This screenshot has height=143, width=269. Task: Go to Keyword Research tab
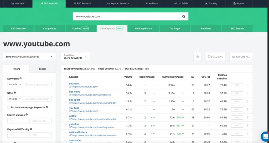118,3
